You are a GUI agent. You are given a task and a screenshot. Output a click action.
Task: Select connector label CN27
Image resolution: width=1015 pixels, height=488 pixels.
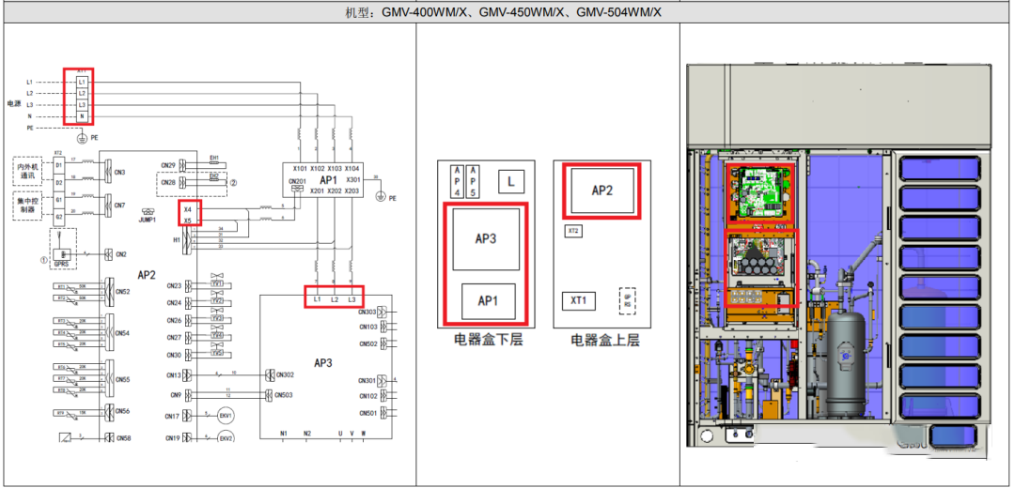coord(174,338)
